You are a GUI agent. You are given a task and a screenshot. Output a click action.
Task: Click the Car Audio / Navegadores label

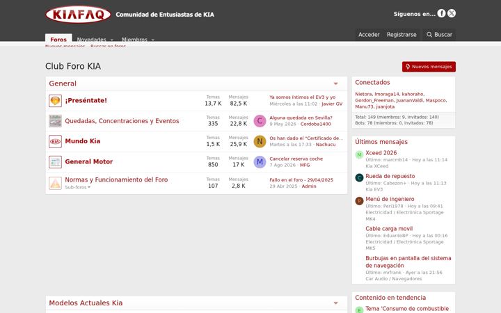[393, 279]
